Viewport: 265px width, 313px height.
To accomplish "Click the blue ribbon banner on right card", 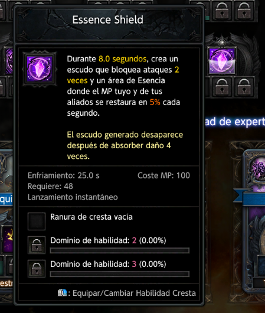I will pos(250,197).
